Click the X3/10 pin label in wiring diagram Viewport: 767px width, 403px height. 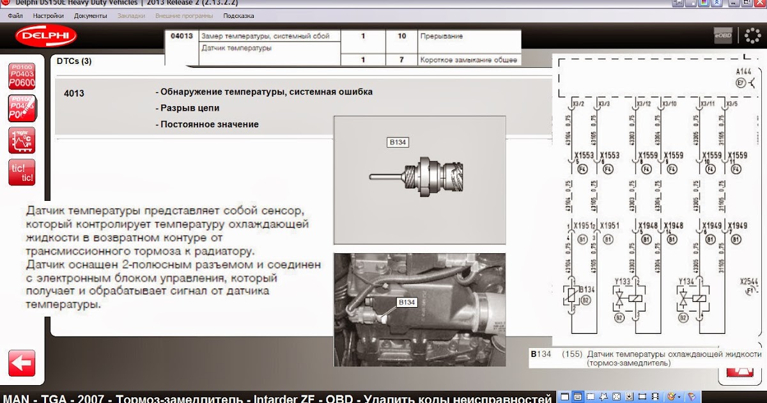click(x=670, y=103)
